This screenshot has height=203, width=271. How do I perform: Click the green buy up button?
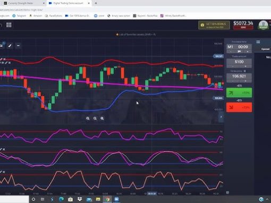click(239, 92)
